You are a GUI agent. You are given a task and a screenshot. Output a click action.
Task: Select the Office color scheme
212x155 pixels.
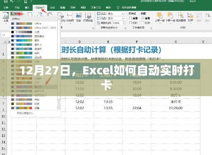click(34, 24)
